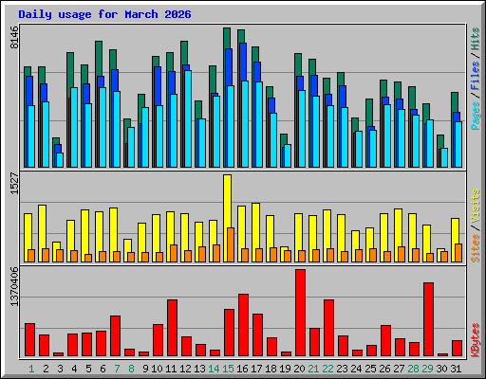Click the green day 22 label
Image resolution: width=486 pixels, height=379 pixels.
[x=327, y=369]
